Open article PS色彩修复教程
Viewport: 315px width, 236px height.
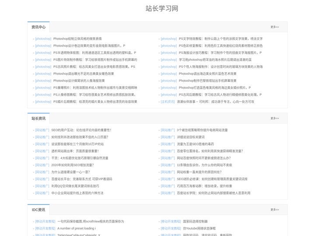[x=220, y=46]
